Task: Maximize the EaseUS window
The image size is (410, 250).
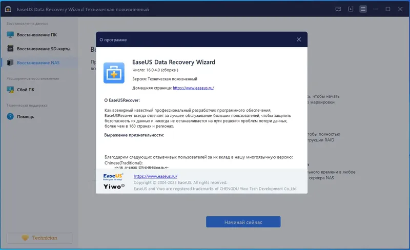Action: (388, 9)
